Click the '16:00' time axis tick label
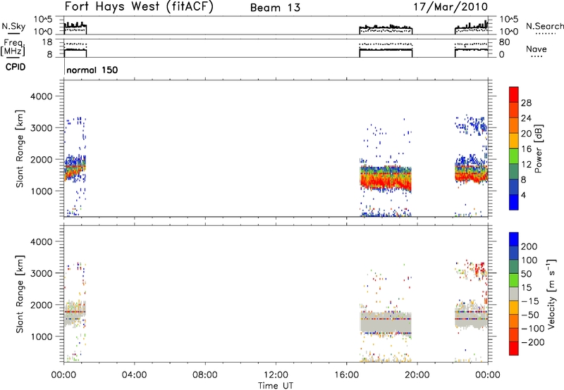The width and height of the screenshot is (564, 390). (x=346, y=375)
